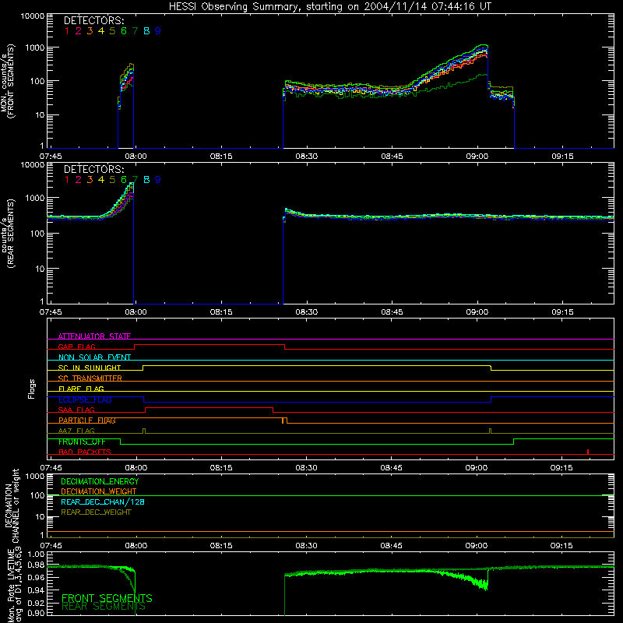Click the 'DECIMATION_WEIGHT' legend entry
The height and width of the screenshot is (623, 623).
pyautogui.click(x=99, y=491)
